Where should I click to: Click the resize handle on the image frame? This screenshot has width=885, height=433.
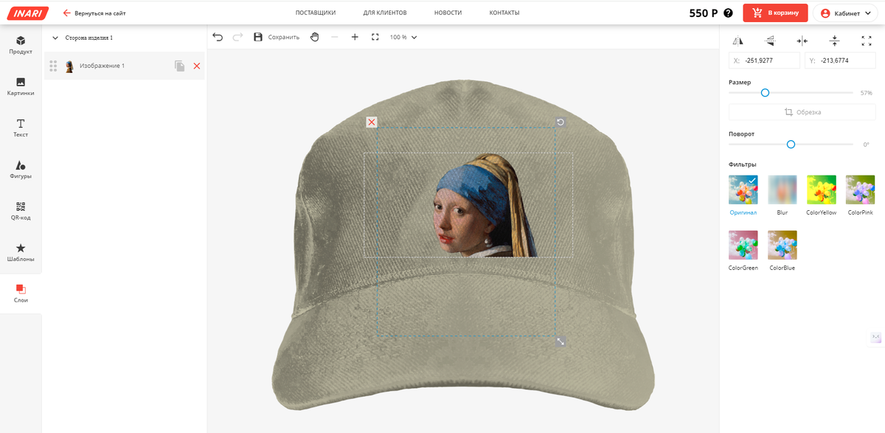click(x=560, y=342)
